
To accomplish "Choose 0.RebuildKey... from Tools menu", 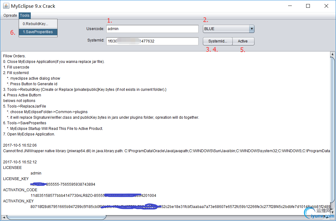I will coord(38,24).
